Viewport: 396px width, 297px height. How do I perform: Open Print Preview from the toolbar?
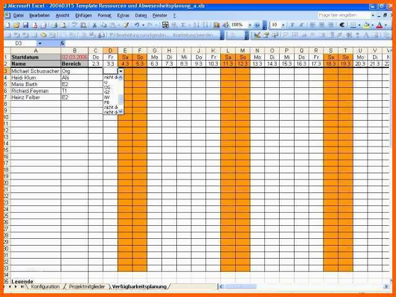(64, 25)
